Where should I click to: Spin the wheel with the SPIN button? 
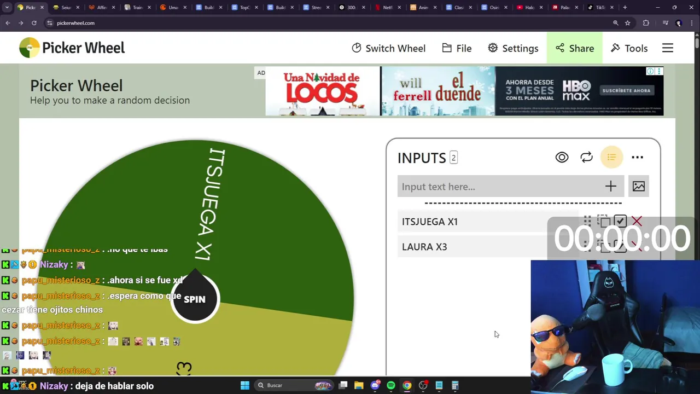(x=195, y=299)
